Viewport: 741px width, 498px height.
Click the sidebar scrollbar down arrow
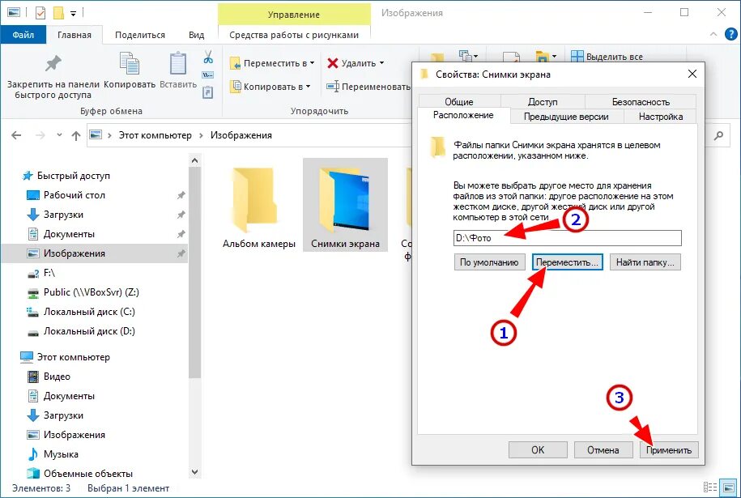pos(194,472)
